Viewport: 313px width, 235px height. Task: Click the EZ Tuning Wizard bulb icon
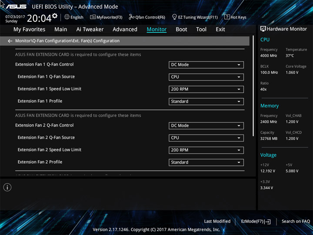click(174, 17)
